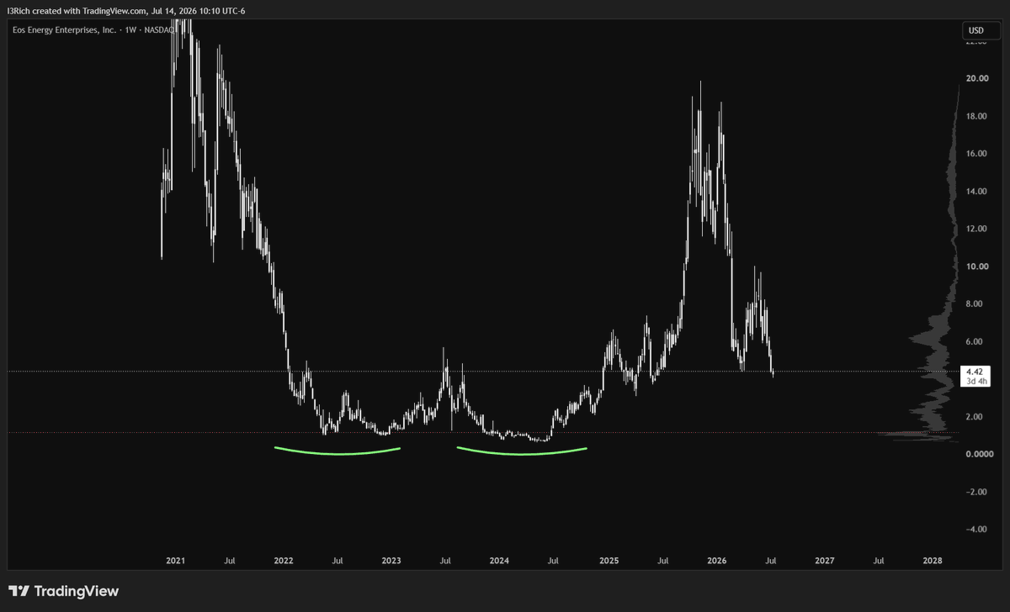Image resolution: width=1010 pixels, height=612 pixels.
Task: Click the 2022 time axis label
Action: pos(283,560)
